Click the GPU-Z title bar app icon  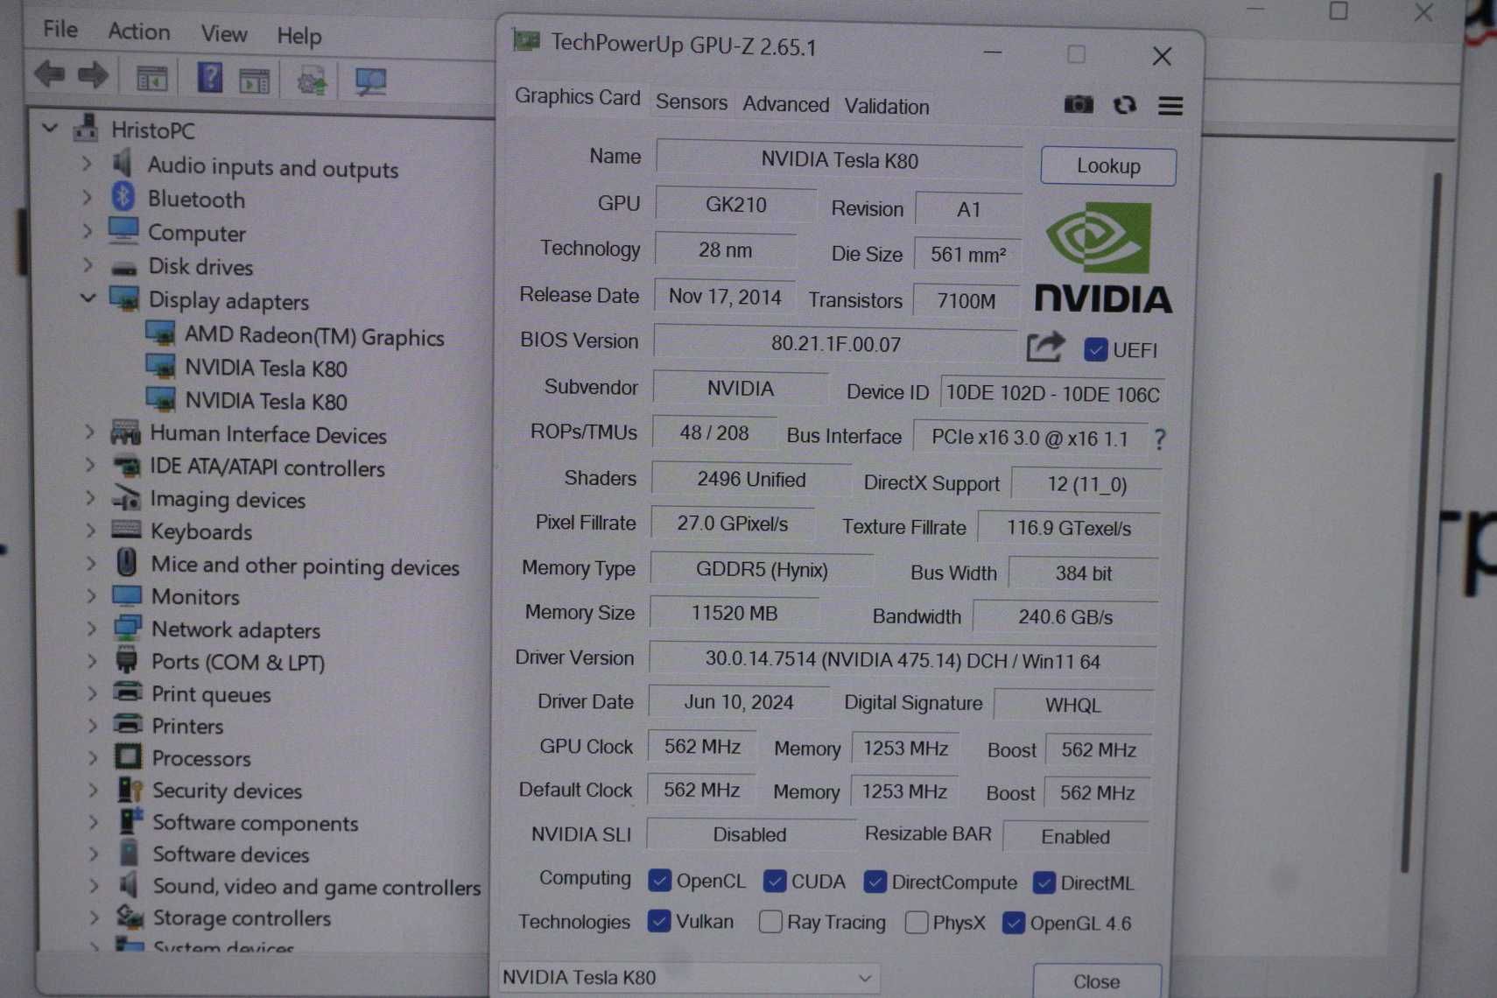[x=526, y=40]
